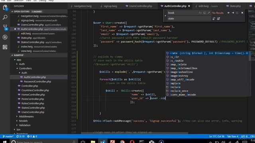Go to next match in find widget
The height and width of the screenshot is (143, 255).
tap(233, 13)
